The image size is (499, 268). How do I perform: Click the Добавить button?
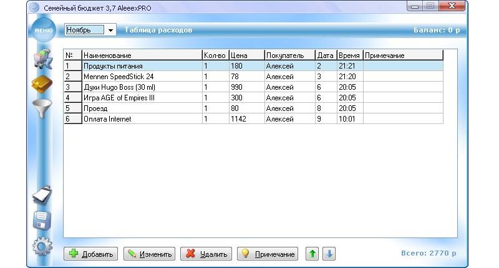(90, 254)
